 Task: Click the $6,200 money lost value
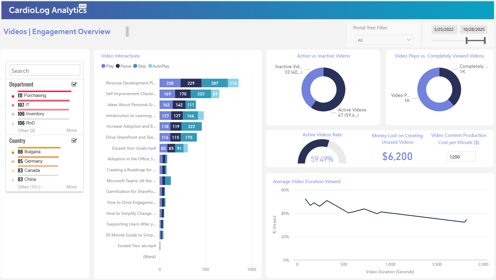coord(397,156)
